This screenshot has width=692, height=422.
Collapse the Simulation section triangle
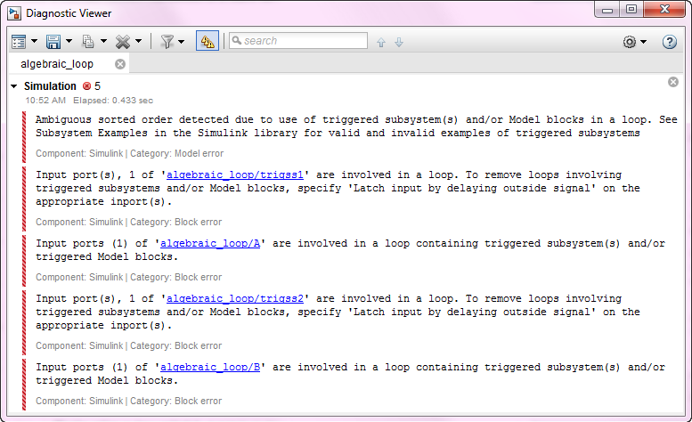tap(14, 86)
